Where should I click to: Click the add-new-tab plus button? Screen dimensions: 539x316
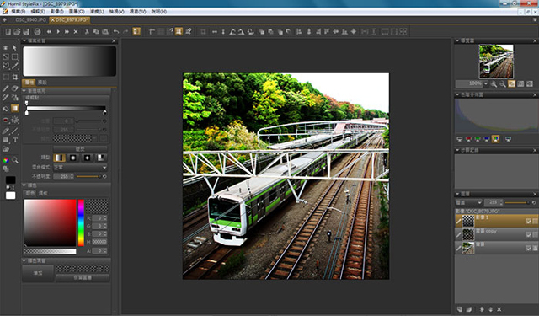(4, 20)
